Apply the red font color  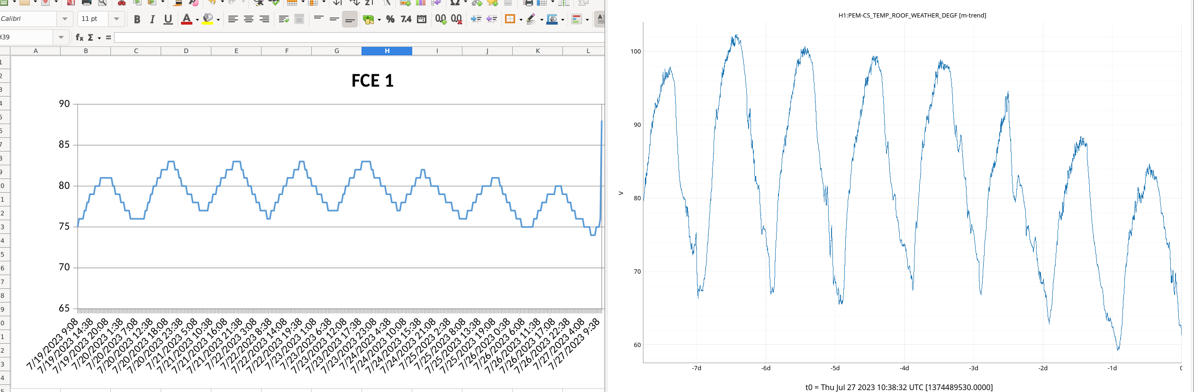click(x=186, y=19)
